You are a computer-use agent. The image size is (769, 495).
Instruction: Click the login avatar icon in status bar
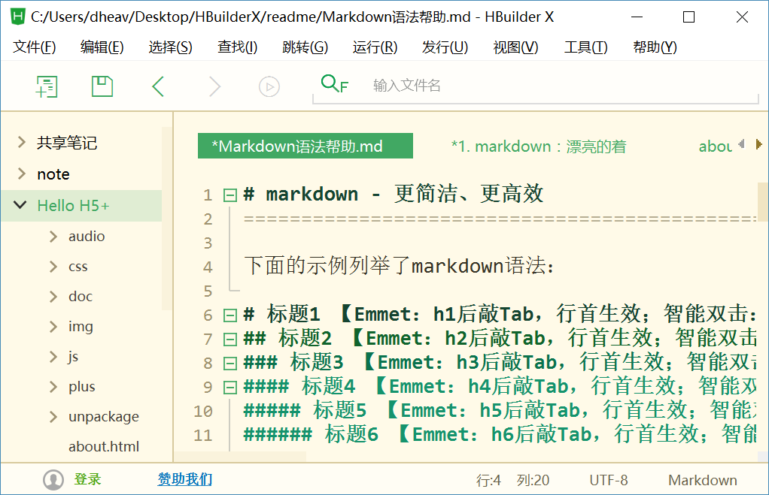(53, 479)
